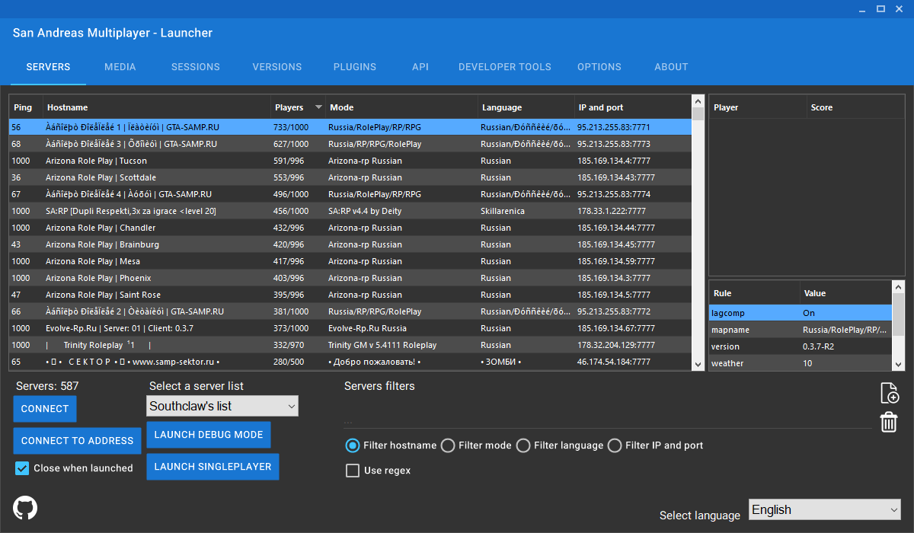This screenshot has width=914, height=533.
Task: Select Filter IP and port radio button
Action: pos(615,445)
